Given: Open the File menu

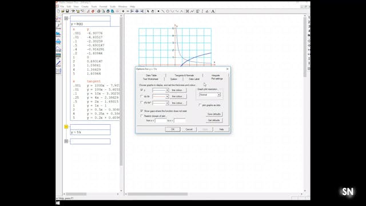Looking at the screenshot, I should (x=62, y=6).
